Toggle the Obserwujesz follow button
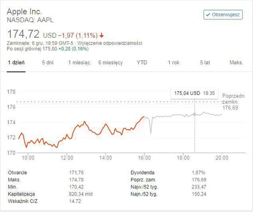The image size is (253, 212). point(223,15)
